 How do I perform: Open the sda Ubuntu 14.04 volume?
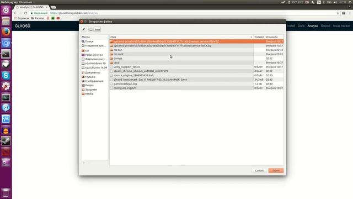click(94, 67)
